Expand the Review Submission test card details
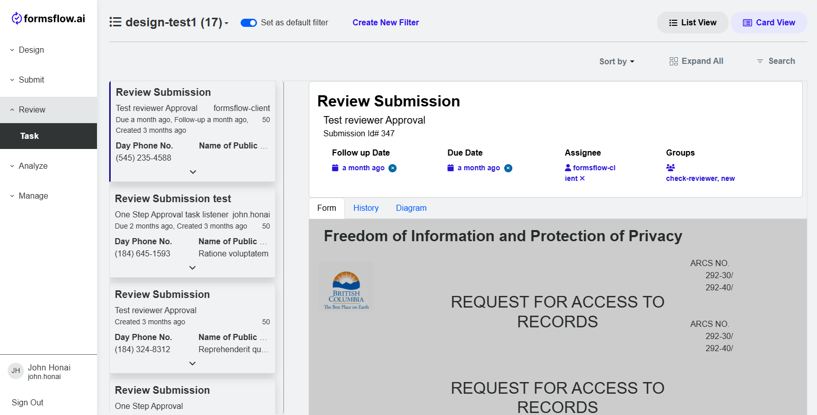817x415 pixels. click(x=192, y=268)
